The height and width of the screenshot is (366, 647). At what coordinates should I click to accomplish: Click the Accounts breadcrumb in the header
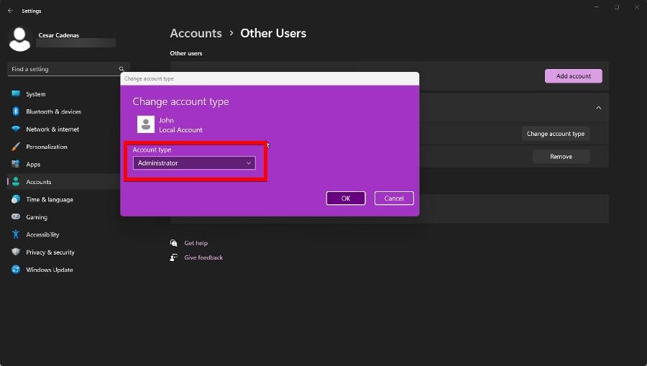(x=196, y=33)
